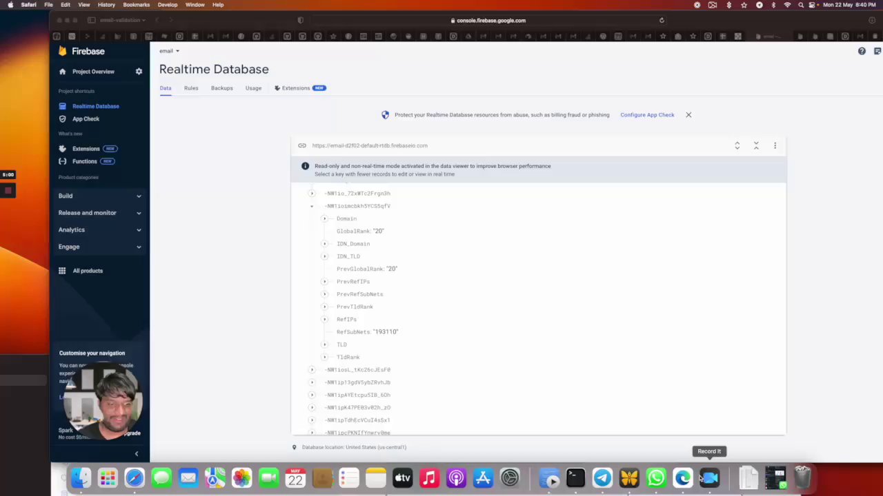Open App Store from the Dock

tap(483, 477)
